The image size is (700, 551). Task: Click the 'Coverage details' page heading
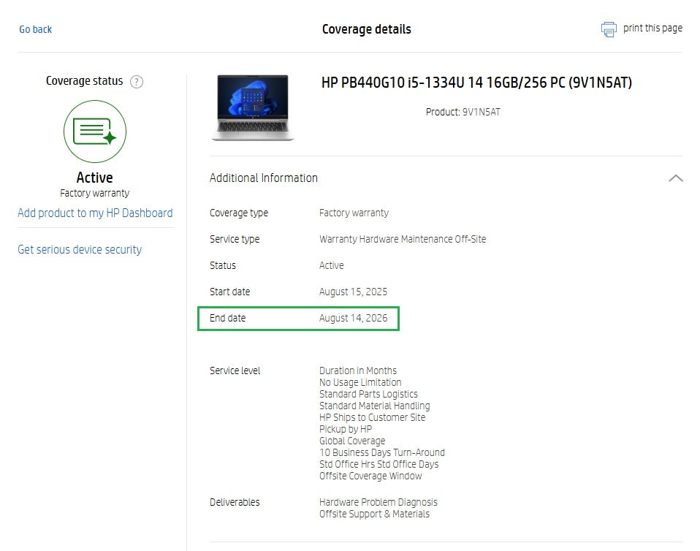pos(367,29)
